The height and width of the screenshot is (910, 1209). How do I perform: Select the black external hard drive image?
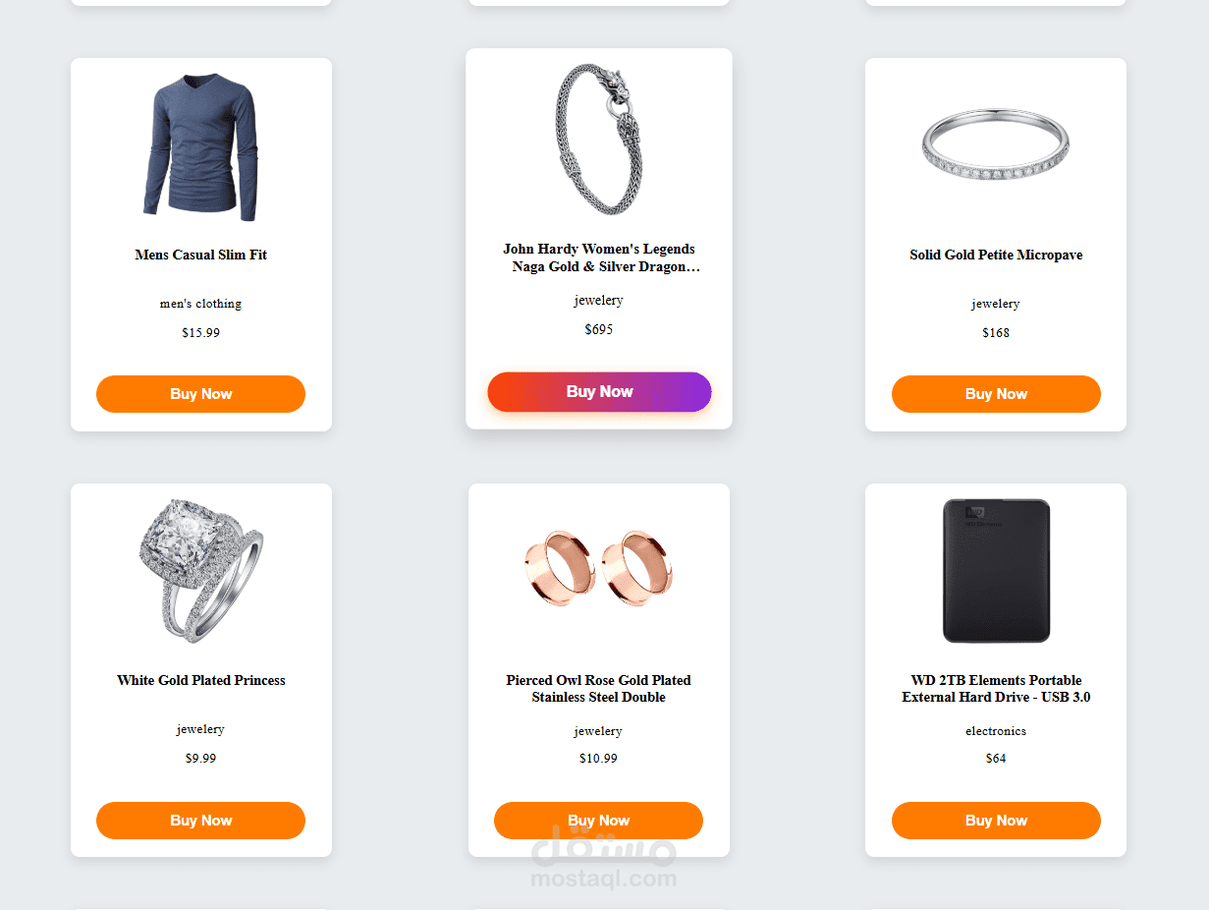996,571
